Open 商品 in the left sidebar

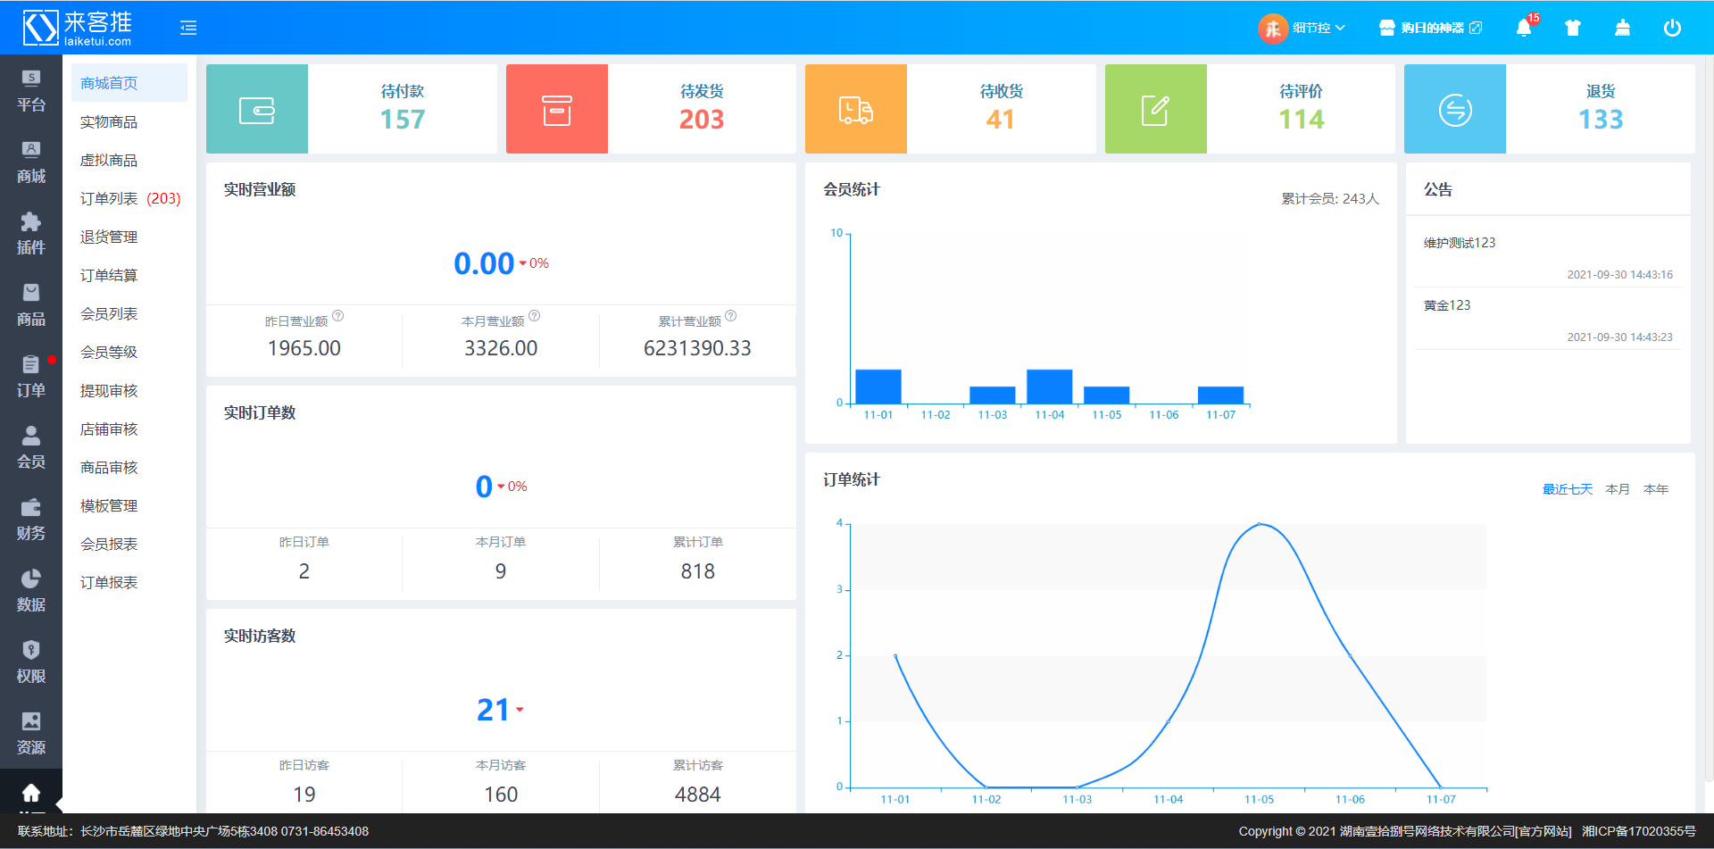(31, 305)
